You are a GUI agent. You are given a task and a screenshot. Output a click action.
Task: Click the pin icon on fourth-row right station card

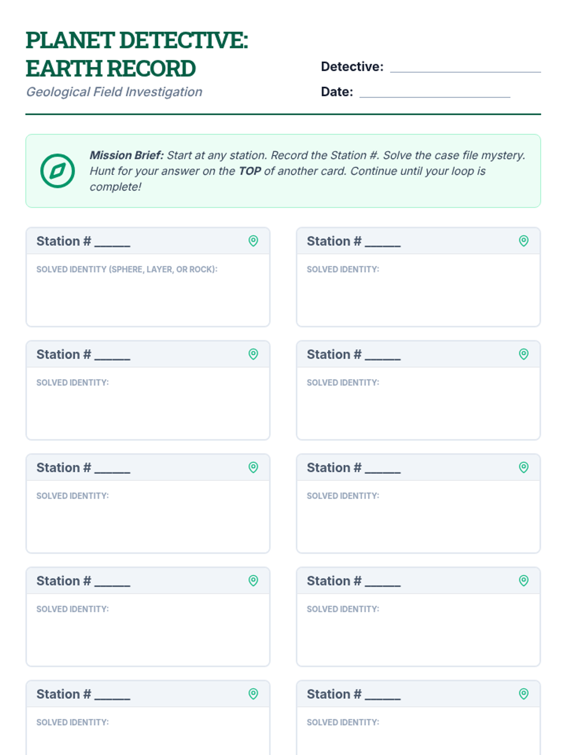(524, 581)
